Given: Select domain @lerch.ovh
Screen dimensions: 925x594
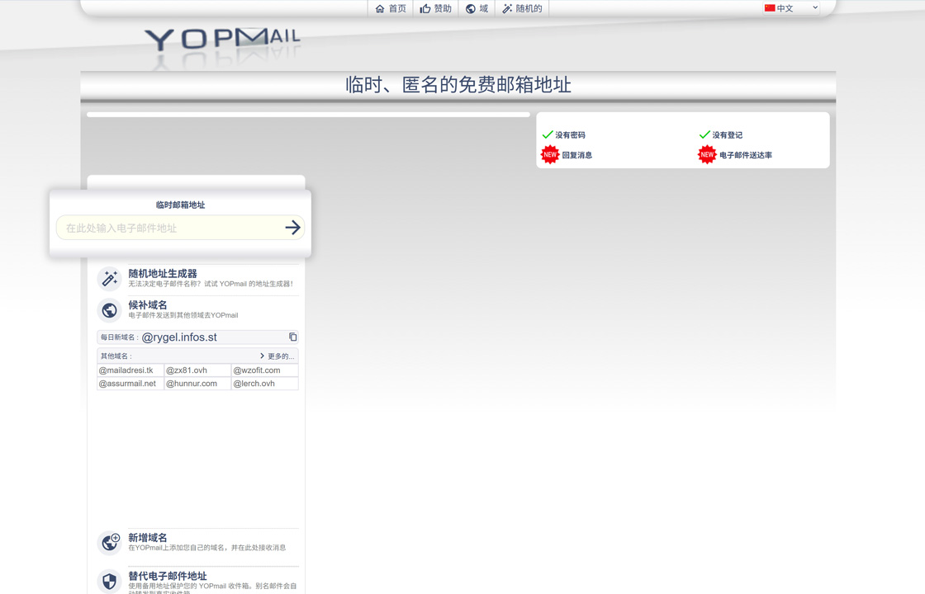Looking at the screenshot, I should point(265,383).
